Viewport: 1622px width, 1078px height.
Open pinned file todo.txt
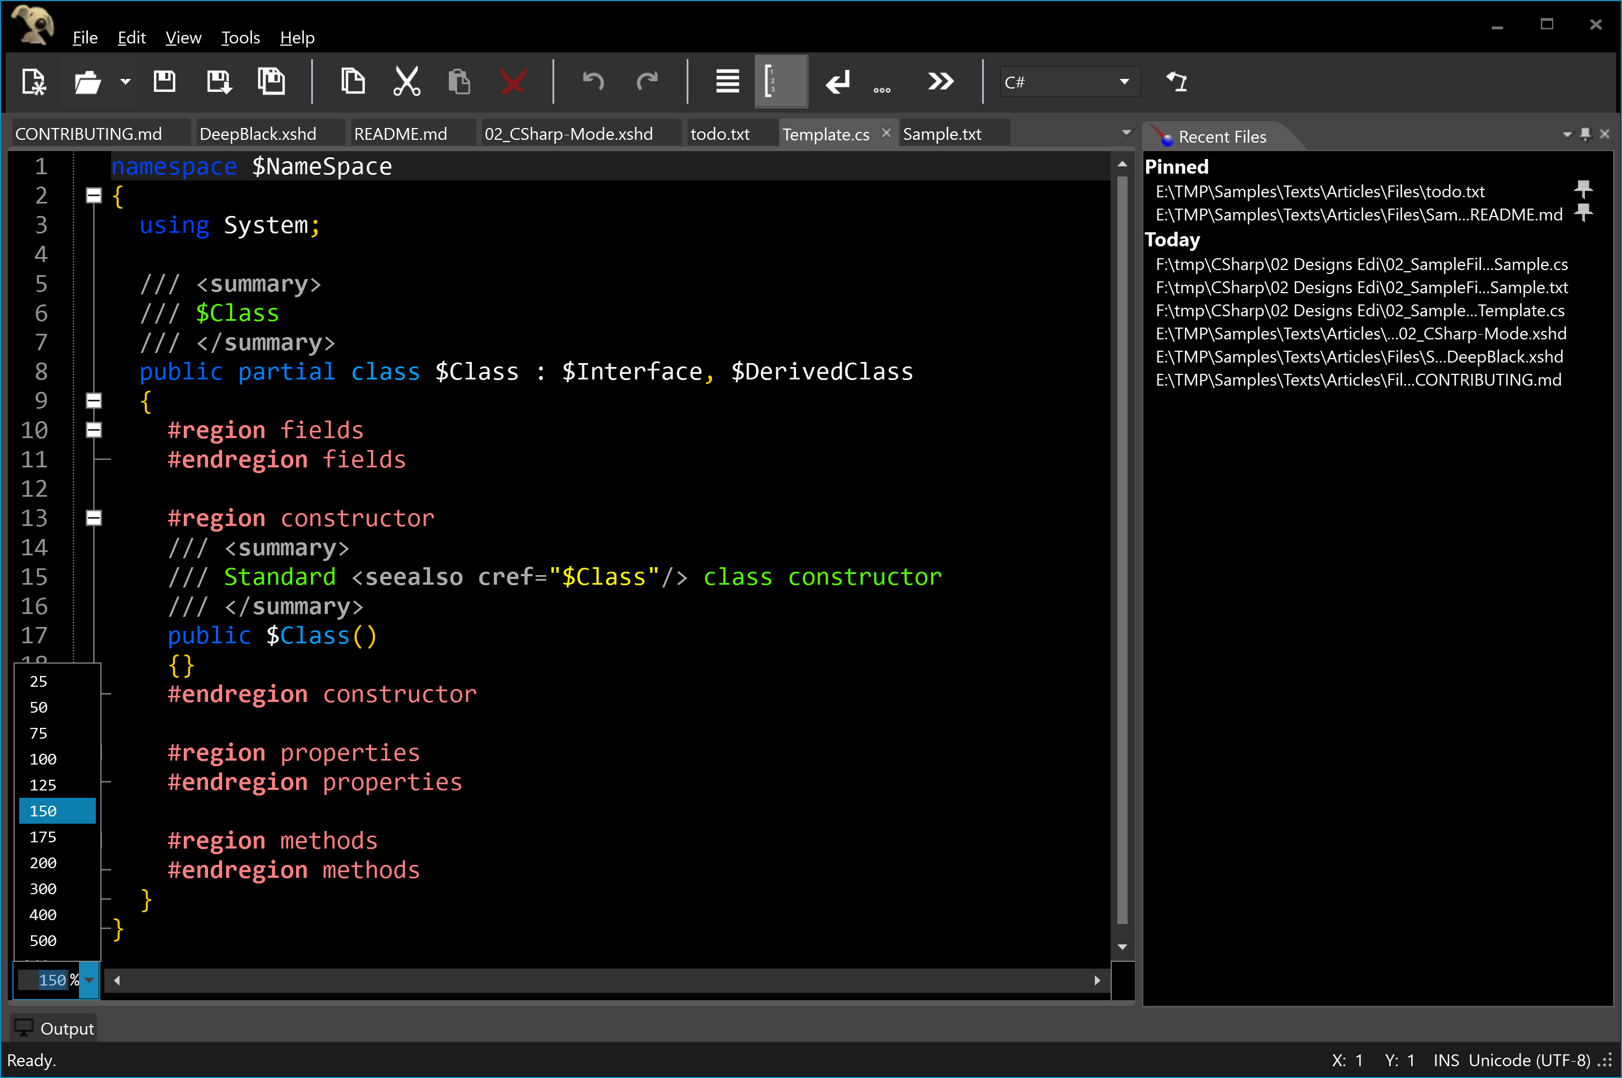coord(1320,192)
